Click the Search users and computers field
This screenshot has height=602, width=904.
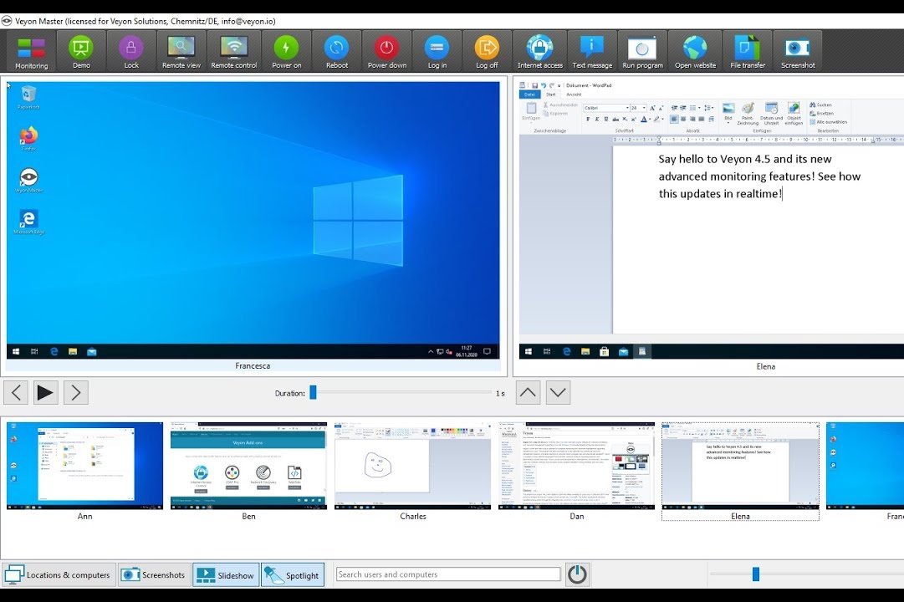(448, 574)
